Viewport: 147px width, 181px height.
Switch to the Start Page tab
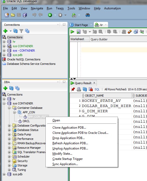(x=81, y=25)
